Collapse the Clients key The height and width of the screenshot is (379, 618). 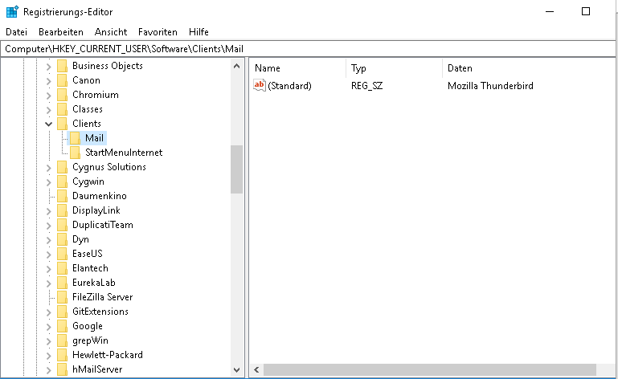tap(48, 124)
